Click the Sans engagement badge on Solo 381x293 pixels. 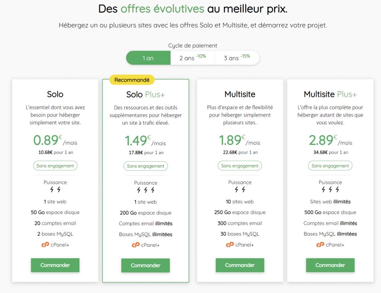tap(55, 166)
